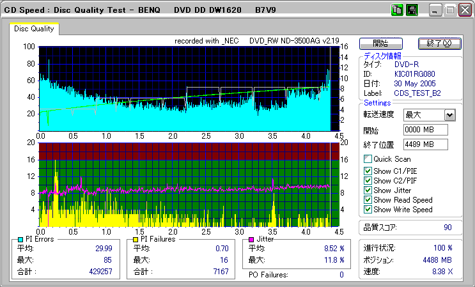The image size is (475, 287).
Task: Click the 開始 start position field (0000 MB)
Action: point(425,130)
